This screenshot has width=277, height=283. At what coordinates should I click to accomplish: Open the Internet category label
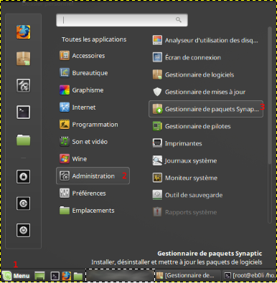pos(84,107)
